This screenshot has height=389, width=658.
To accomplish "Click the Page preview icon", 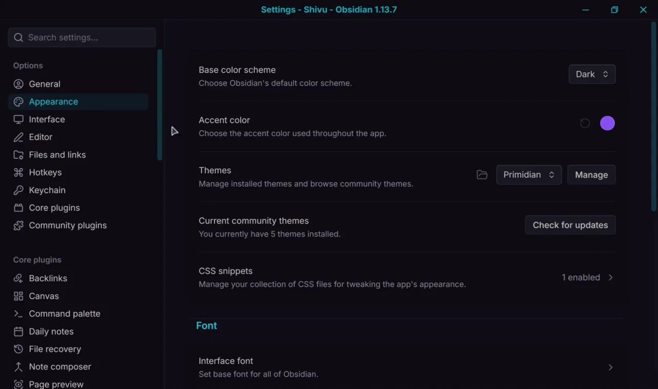I will pyautogui.click(x=19, y=384).
